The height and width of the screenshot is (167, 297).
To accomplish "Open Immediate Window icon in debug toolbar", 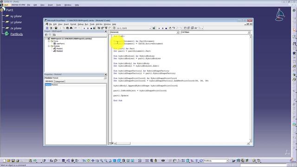I will [x=189, y=28].
